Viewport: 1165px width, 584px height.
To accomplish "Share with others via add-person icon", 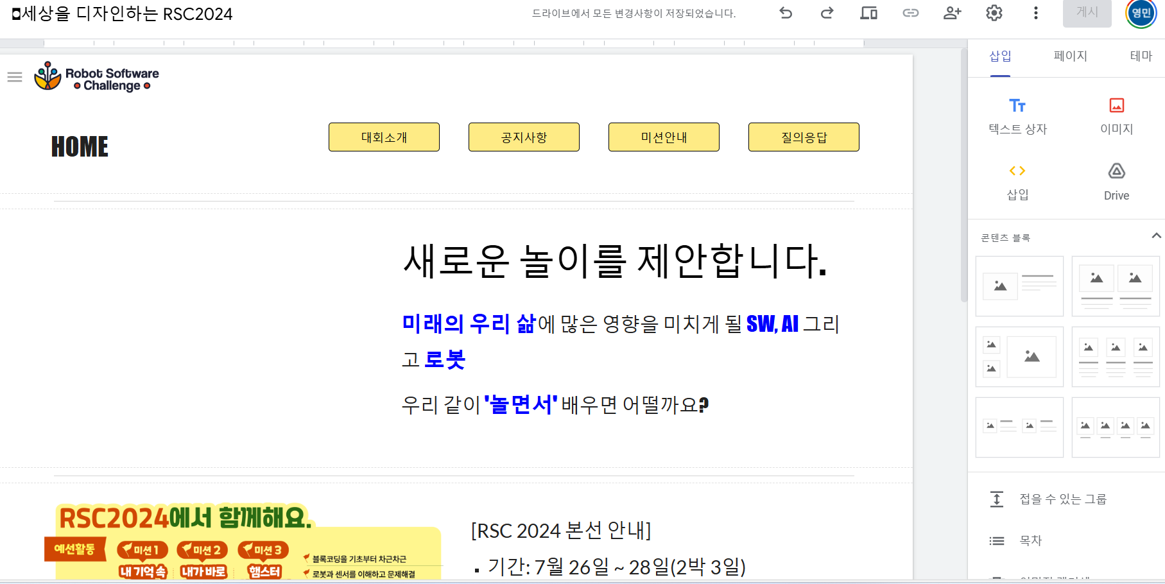I will point(952,13).
